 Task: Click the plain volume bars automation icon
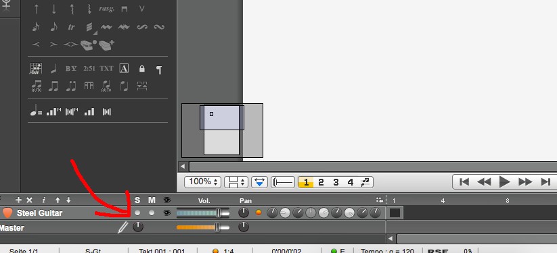coord(89,112)
